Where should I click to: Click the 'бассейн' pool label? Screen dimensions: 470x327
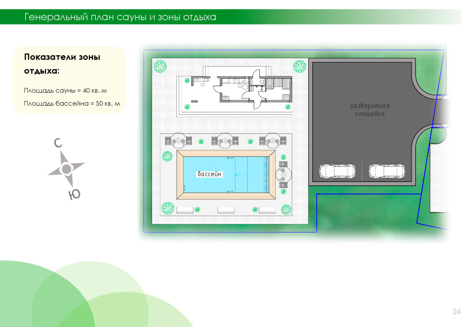(209, 174)
